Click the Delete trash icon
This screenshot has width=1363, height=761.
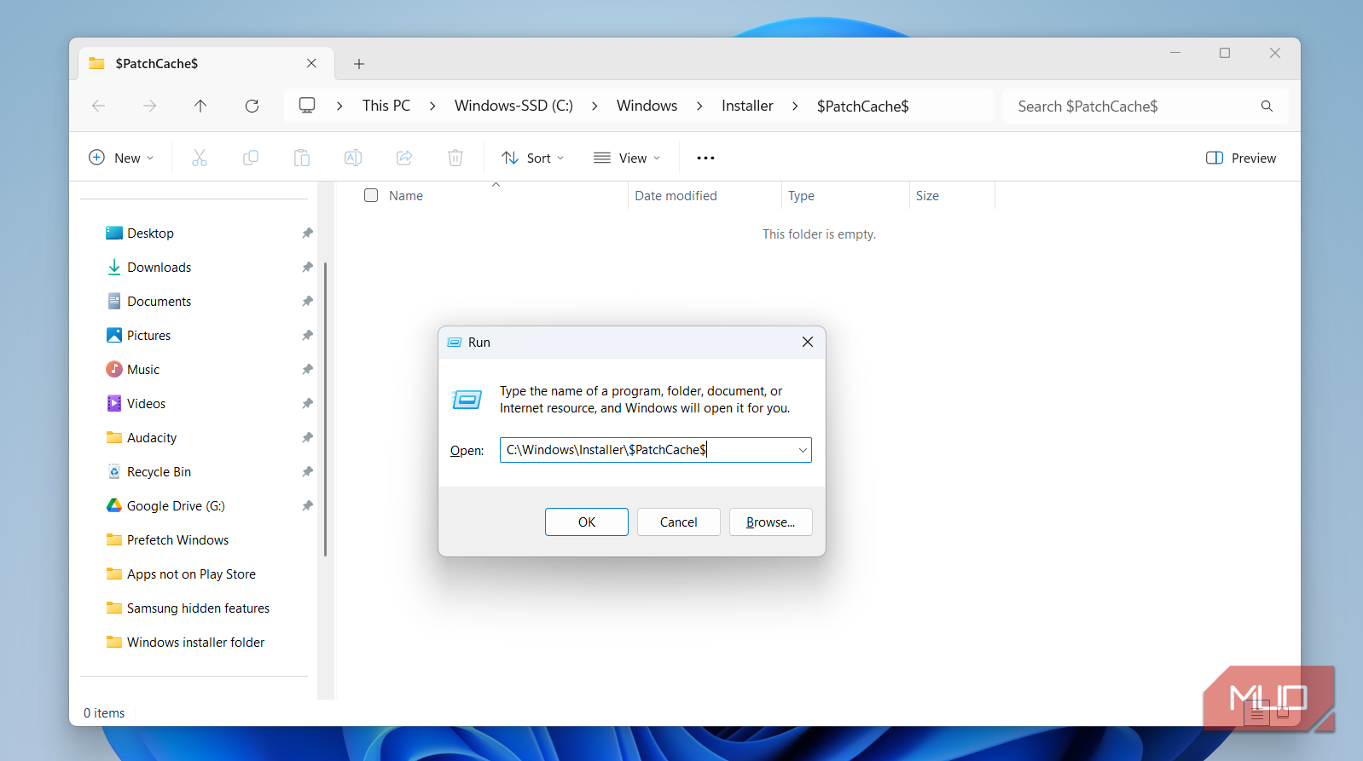[x=455, y=158]
